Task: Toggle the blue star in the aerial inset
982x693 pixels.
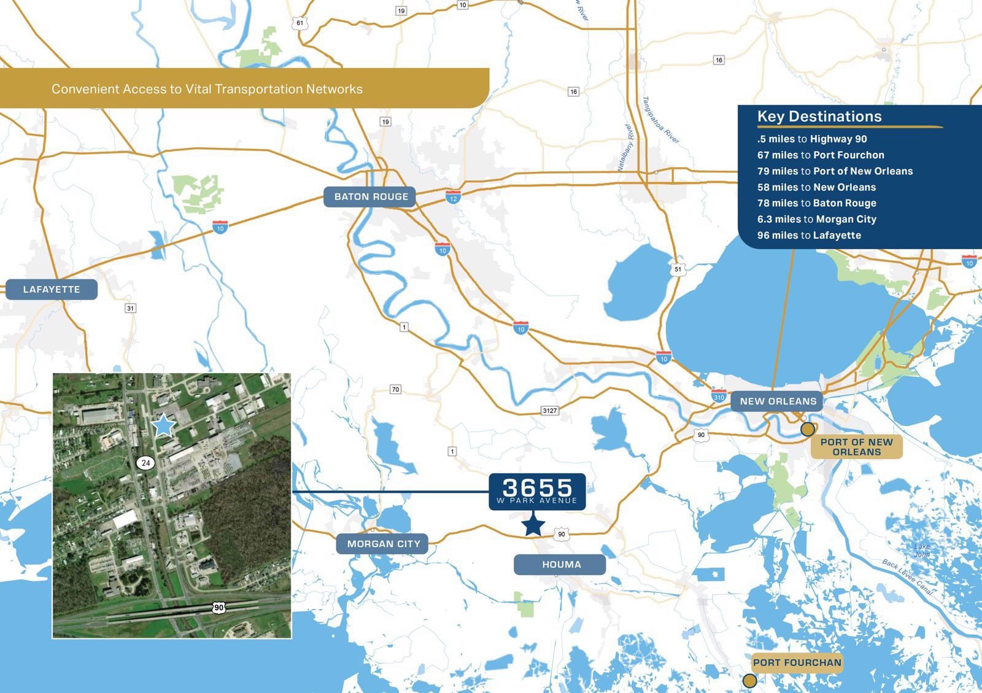Action: (163, 425)
